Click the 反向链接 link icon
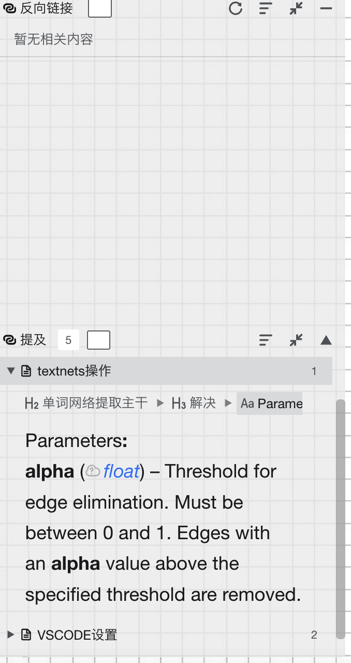This screenshot has width=351, height=663. click(9, 8)
